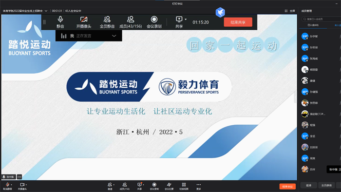Start meeting recording with 会议录制 icon
This screenshot has height=192, width=341.
pos(154,22)
